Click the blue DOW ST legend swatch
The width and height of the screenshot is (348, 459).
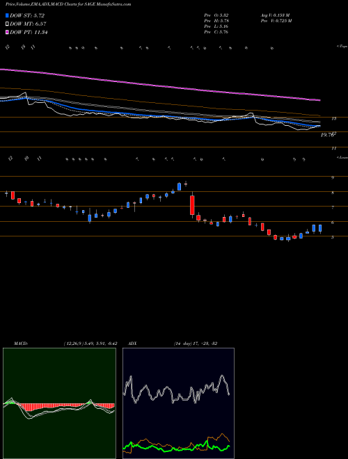(x=7, y=15)
